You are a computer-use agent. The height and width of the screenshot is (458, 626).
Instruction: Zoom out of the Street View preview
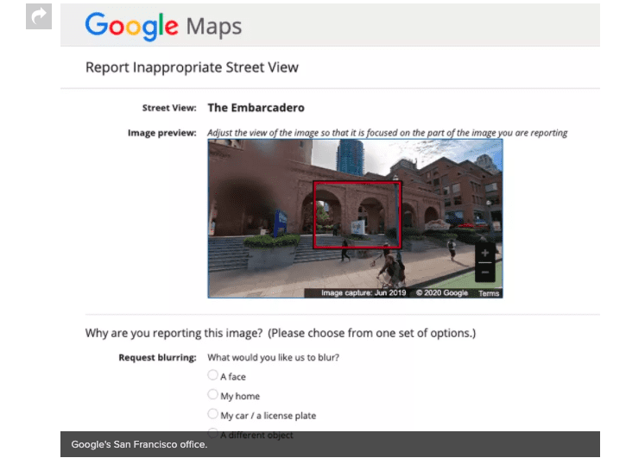pyautogui.click(x=484, y=272)
